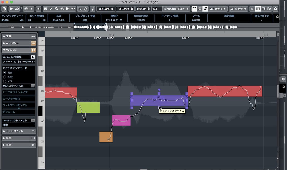Click the VariAudio を編集 arrow tool button
287x170 pixels.
(x=33, y=57)
